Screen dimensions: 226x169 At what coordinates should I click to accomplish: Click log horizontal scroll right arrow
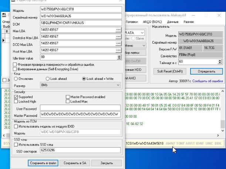click(x=218, y=135)
